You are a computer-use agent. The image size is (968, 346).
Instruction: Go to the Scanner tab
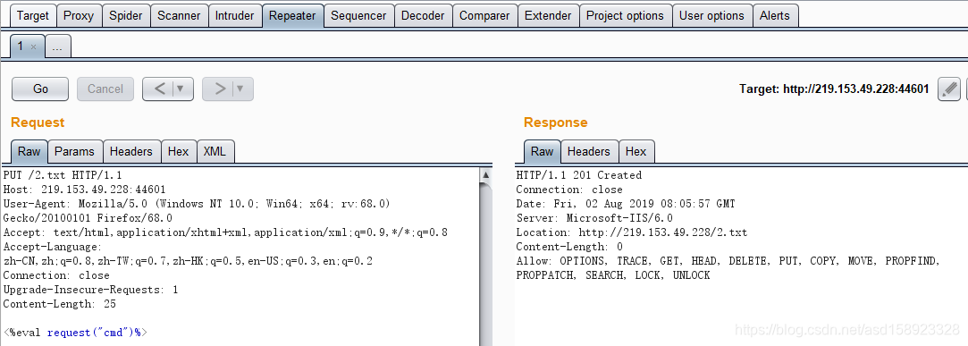click(x=179, y=15)
